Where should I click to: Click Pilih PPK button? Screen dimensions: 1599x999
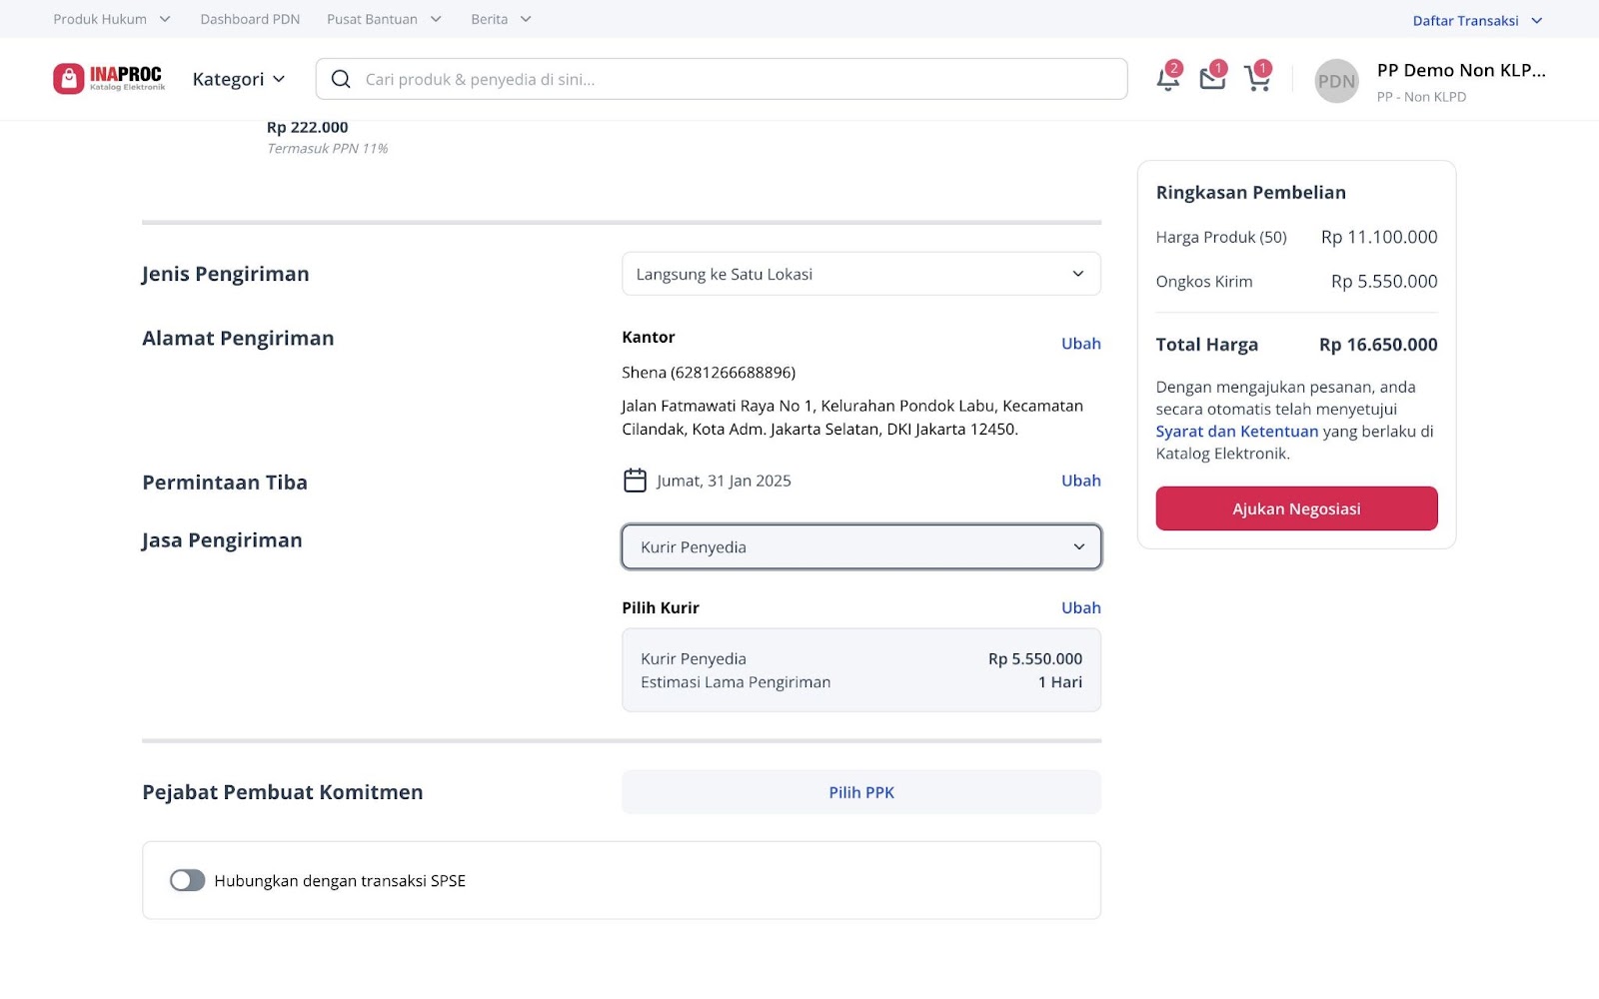tap(861, 792)
